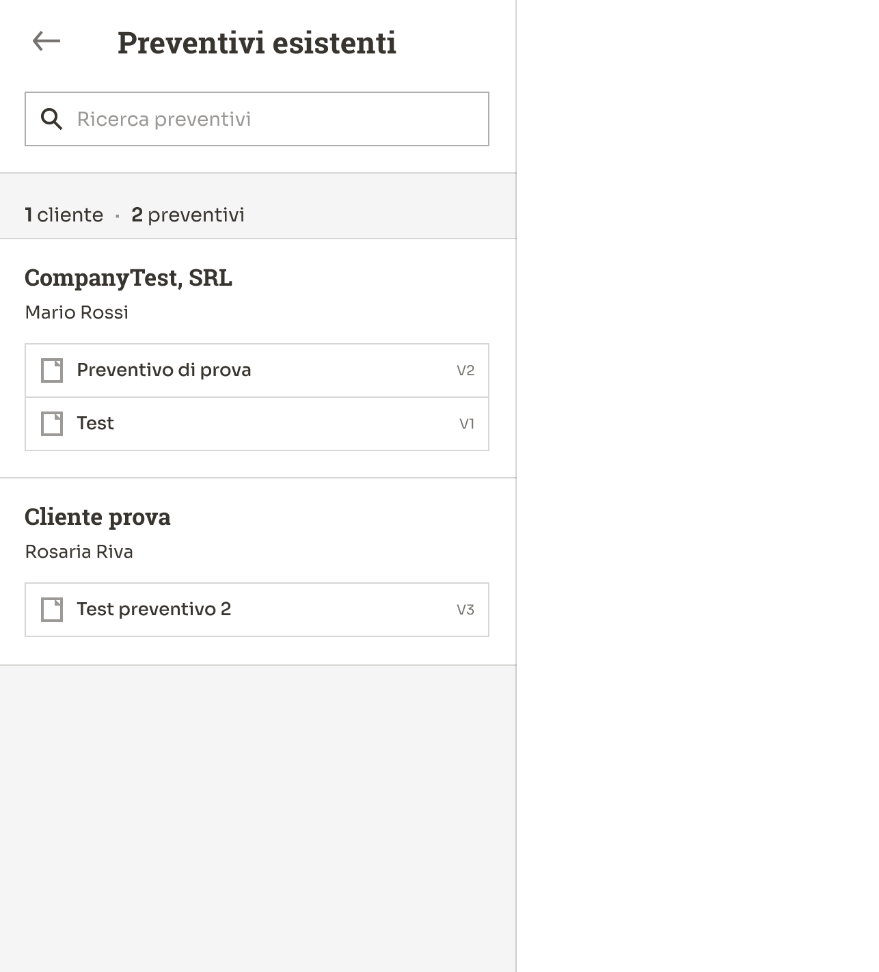Click the document icon beside Test preventivo 2
Image resolution: width=879 pixels, height=972 pixels.
52,610
